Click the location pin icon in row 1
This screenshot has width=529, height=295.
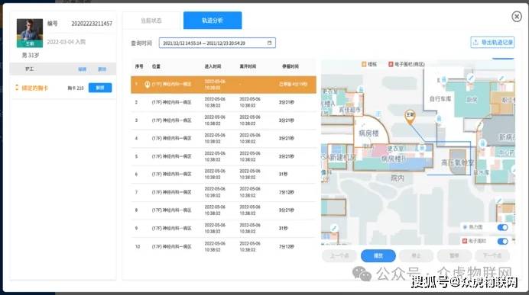(147, 84)
